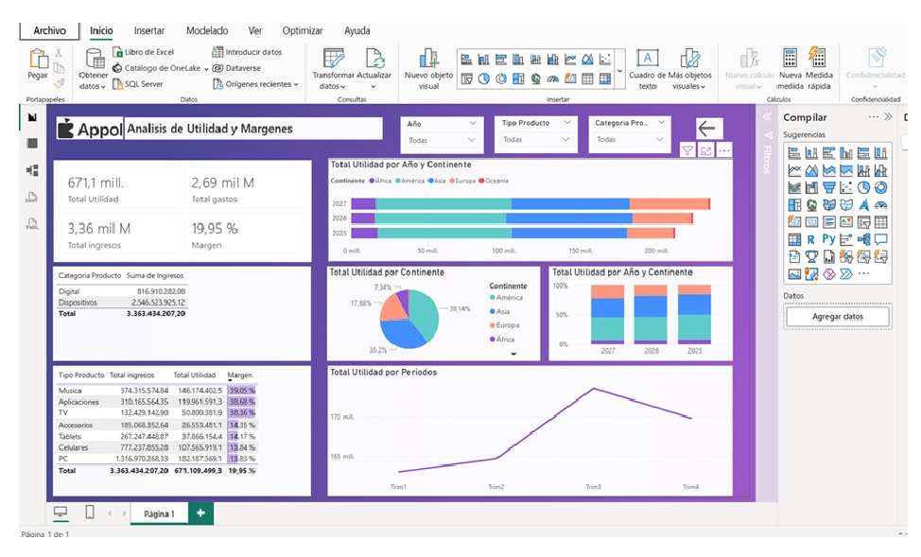Screen dimensions: 921x557
Task: Open the Modelado ribbon tab
Action: coord(206,31)
